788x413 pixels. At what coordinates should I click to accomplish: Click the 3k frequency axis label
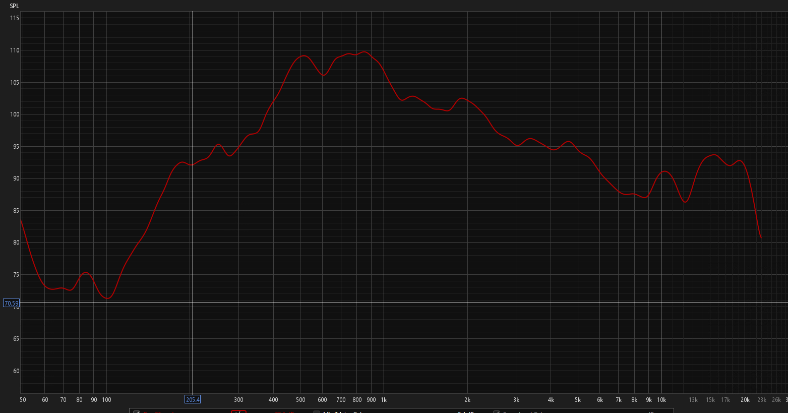pyautogui.click(x=516, y=400)
